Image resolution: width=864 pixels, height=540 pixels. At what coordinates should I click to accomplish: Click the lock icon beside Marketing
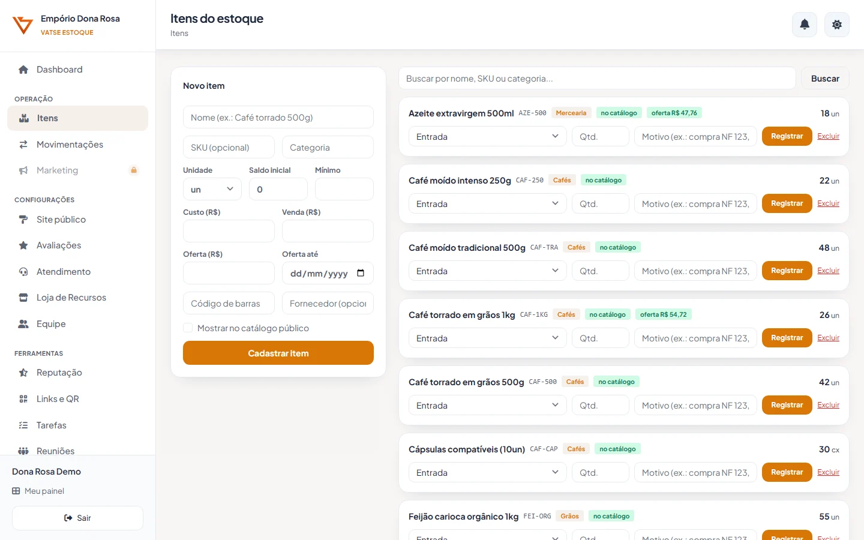[134, 170]
